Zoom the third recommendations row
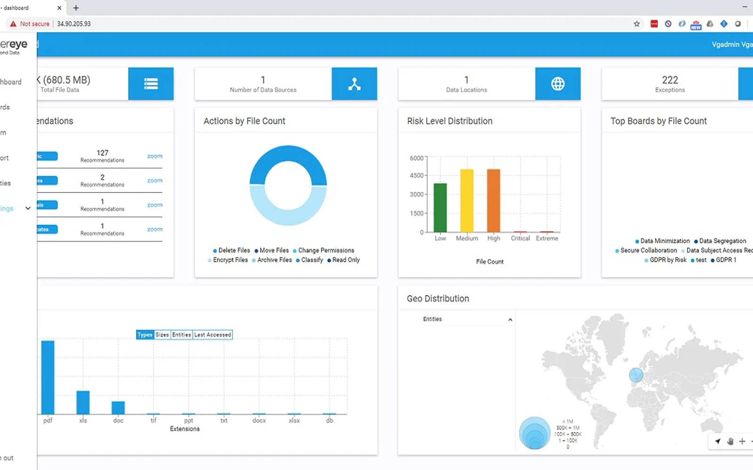Screen dimensions: 753x470 155,205
